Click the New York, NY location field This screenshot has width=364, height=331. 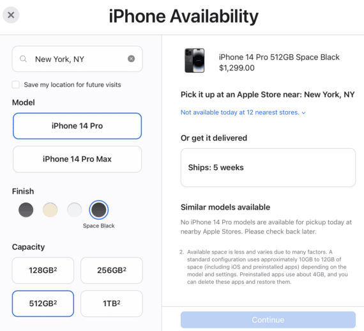tap(77, 59)
